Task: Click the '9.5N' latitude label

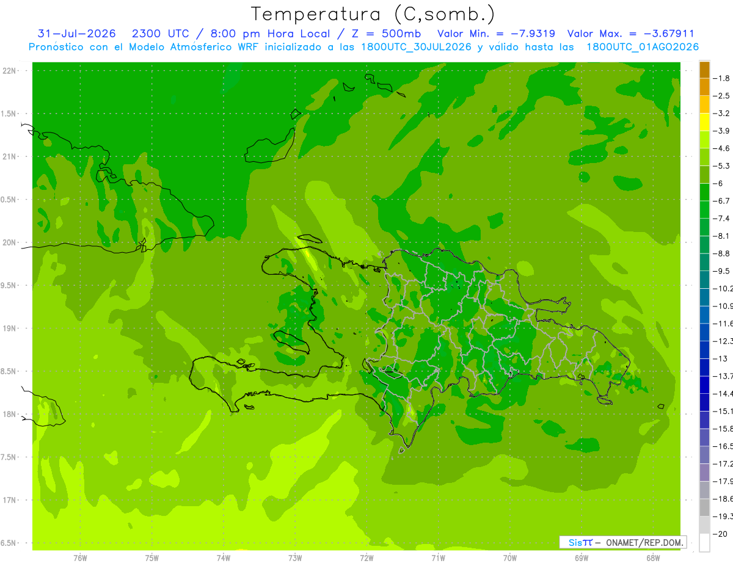Action: click(x=9, y=286)
